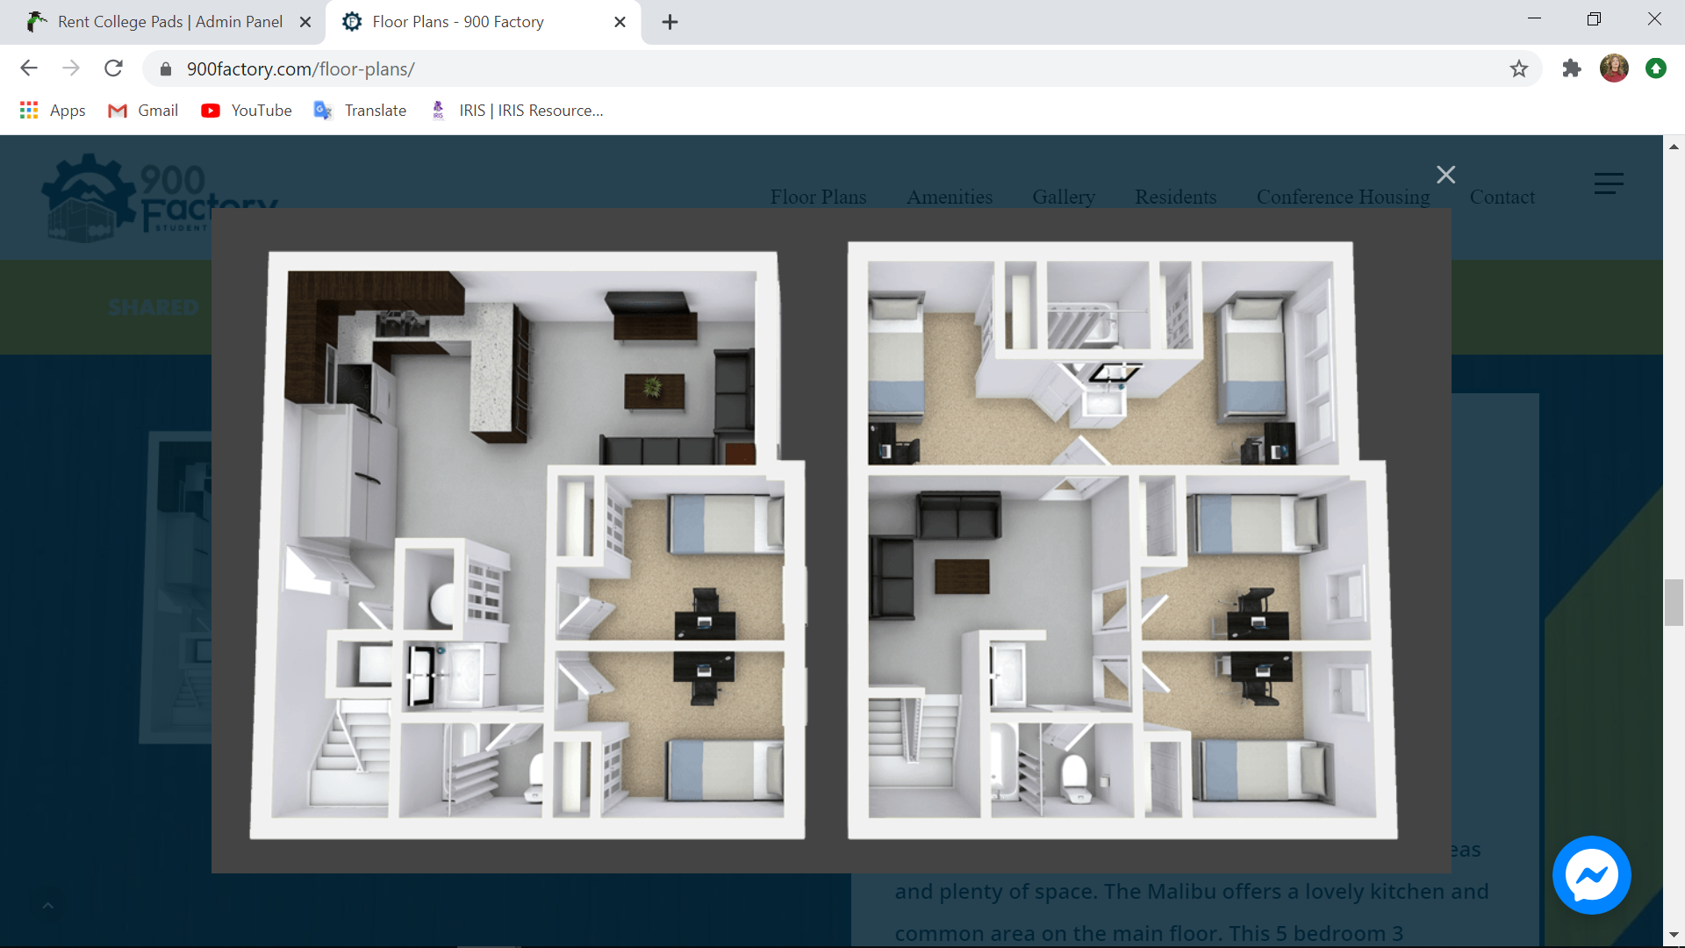Open the Chrome extensions puzzle icon

click(1572, 68)
